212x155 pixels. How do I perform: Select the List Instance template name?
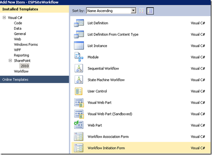click(97, 46)
